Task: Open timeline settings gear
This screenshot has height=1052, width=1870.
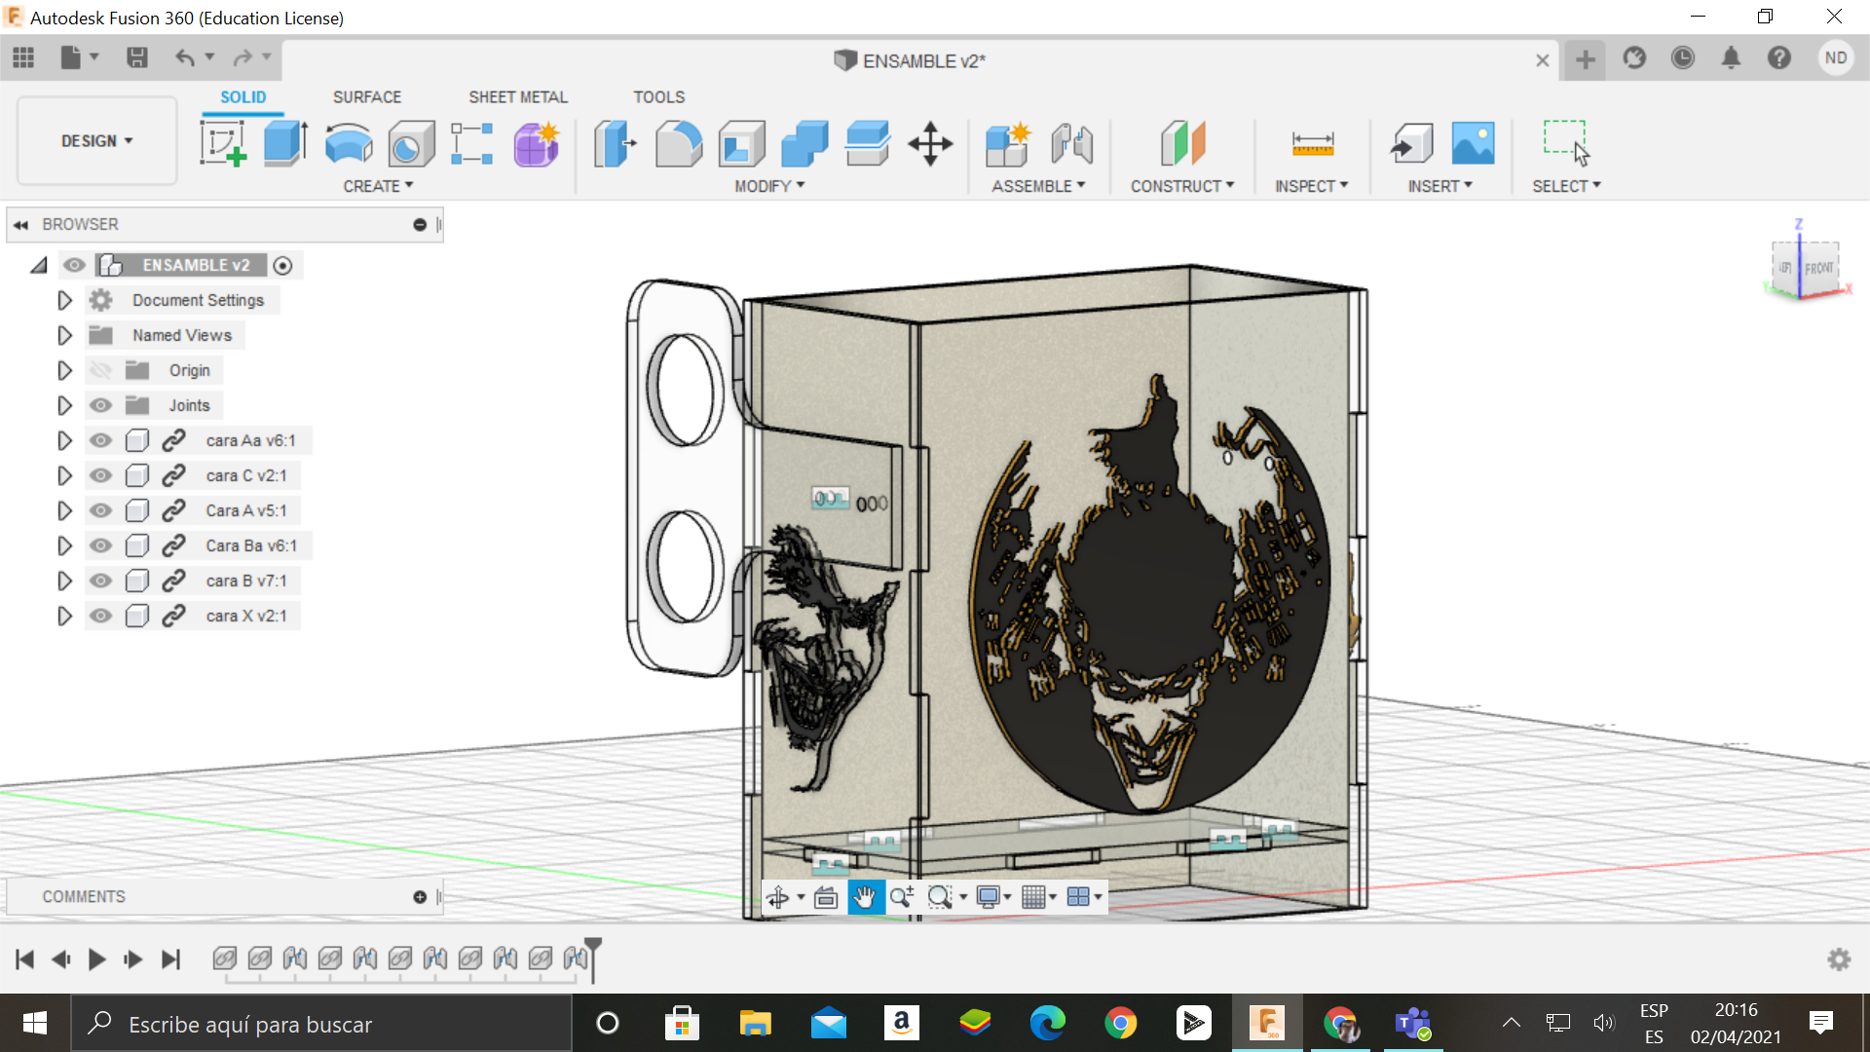Action: 1839,959
